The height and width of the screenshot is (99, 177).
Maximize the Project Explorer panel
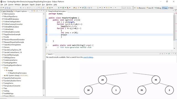click(44, 11)
